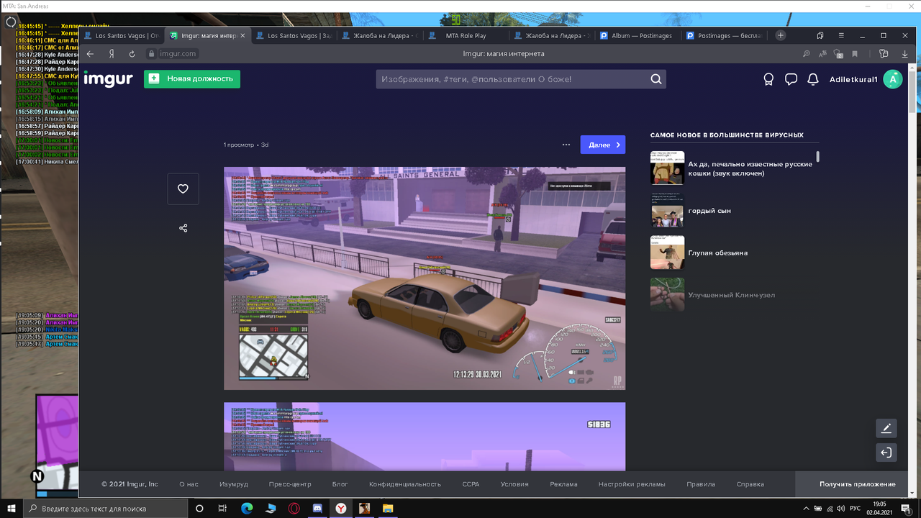
Task: Open File Explorer from the taskbar
Action: point(387,509)
